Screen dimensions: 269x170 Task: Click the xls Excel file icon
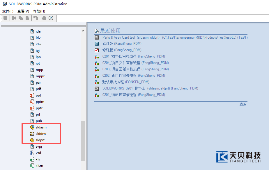coord(32,159)
